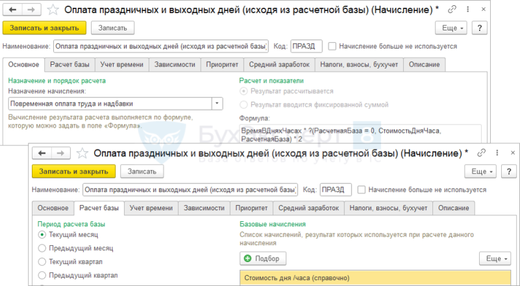The height and width of the screenshot is (286, 520).
Task: Open the Средний заработок tab in front window
Action: (x=308, y=208)
